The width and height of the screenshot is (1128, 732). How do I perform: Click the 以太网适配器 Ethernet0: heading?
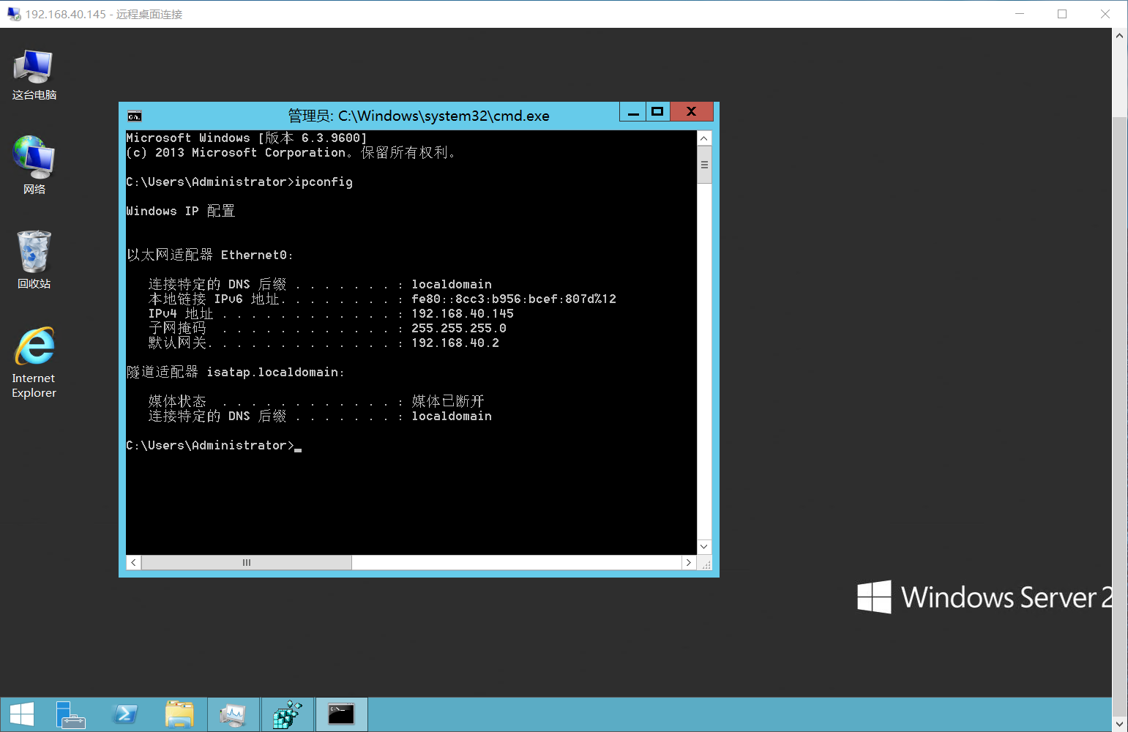point(210,255)
